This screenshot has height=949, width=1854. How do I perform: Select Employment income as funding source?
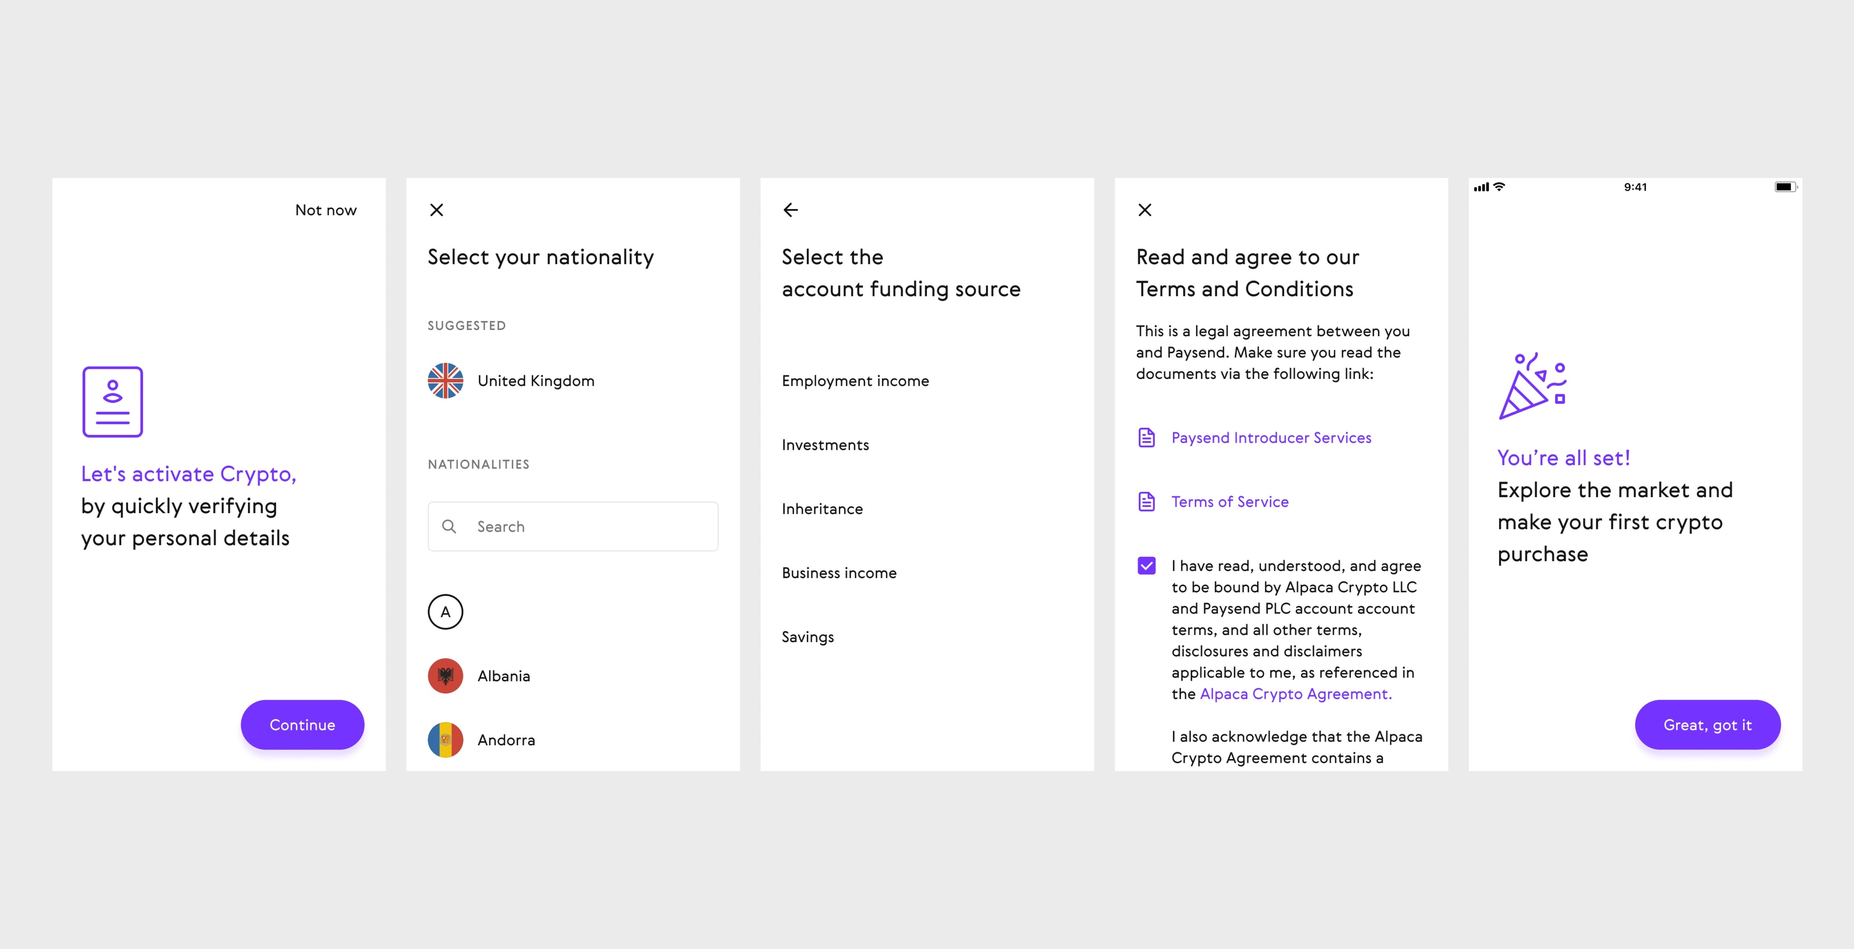click(x=855, y=381)
